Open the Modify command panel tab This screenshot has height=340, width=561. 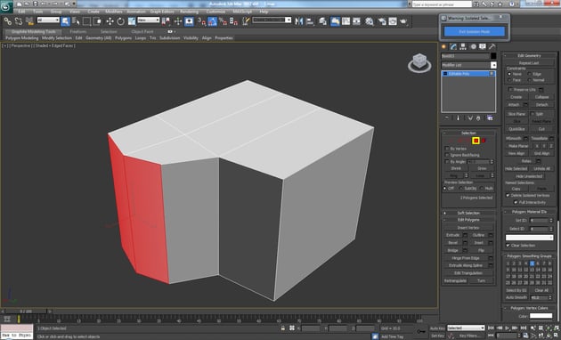tap(453, 47)
